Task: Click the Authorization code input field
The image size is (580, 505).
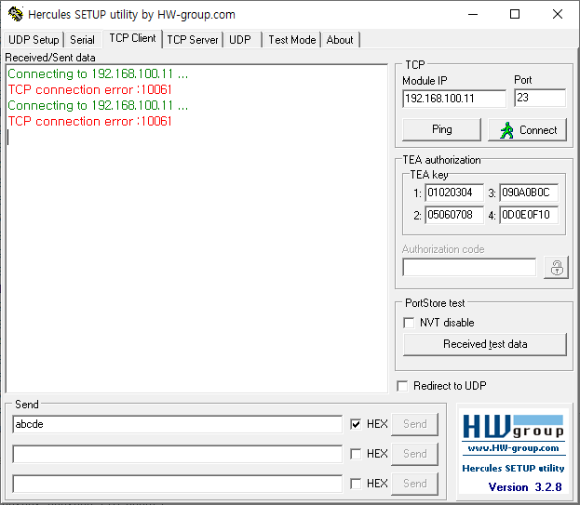Action: (x=469, y=267)
